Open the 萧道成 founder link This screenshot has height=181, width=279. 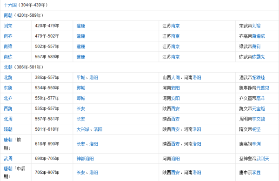point(259,36)
